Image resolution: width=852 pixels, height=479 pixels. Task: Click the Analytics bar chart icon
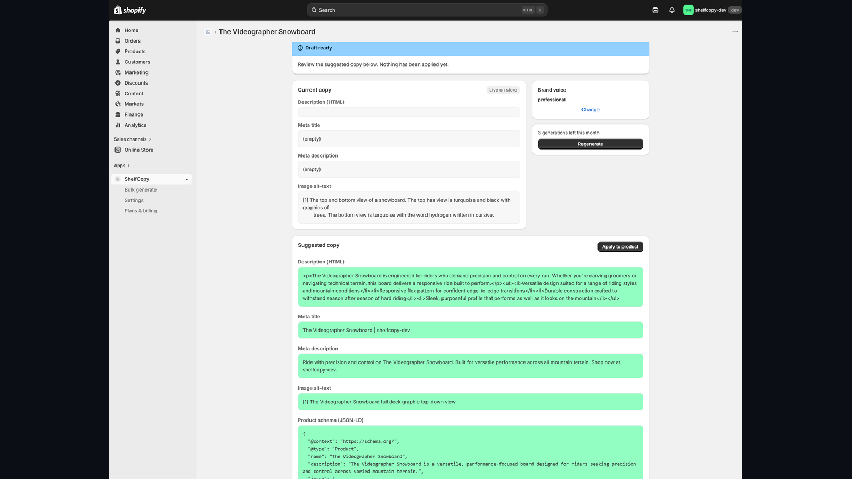[118, 125]
